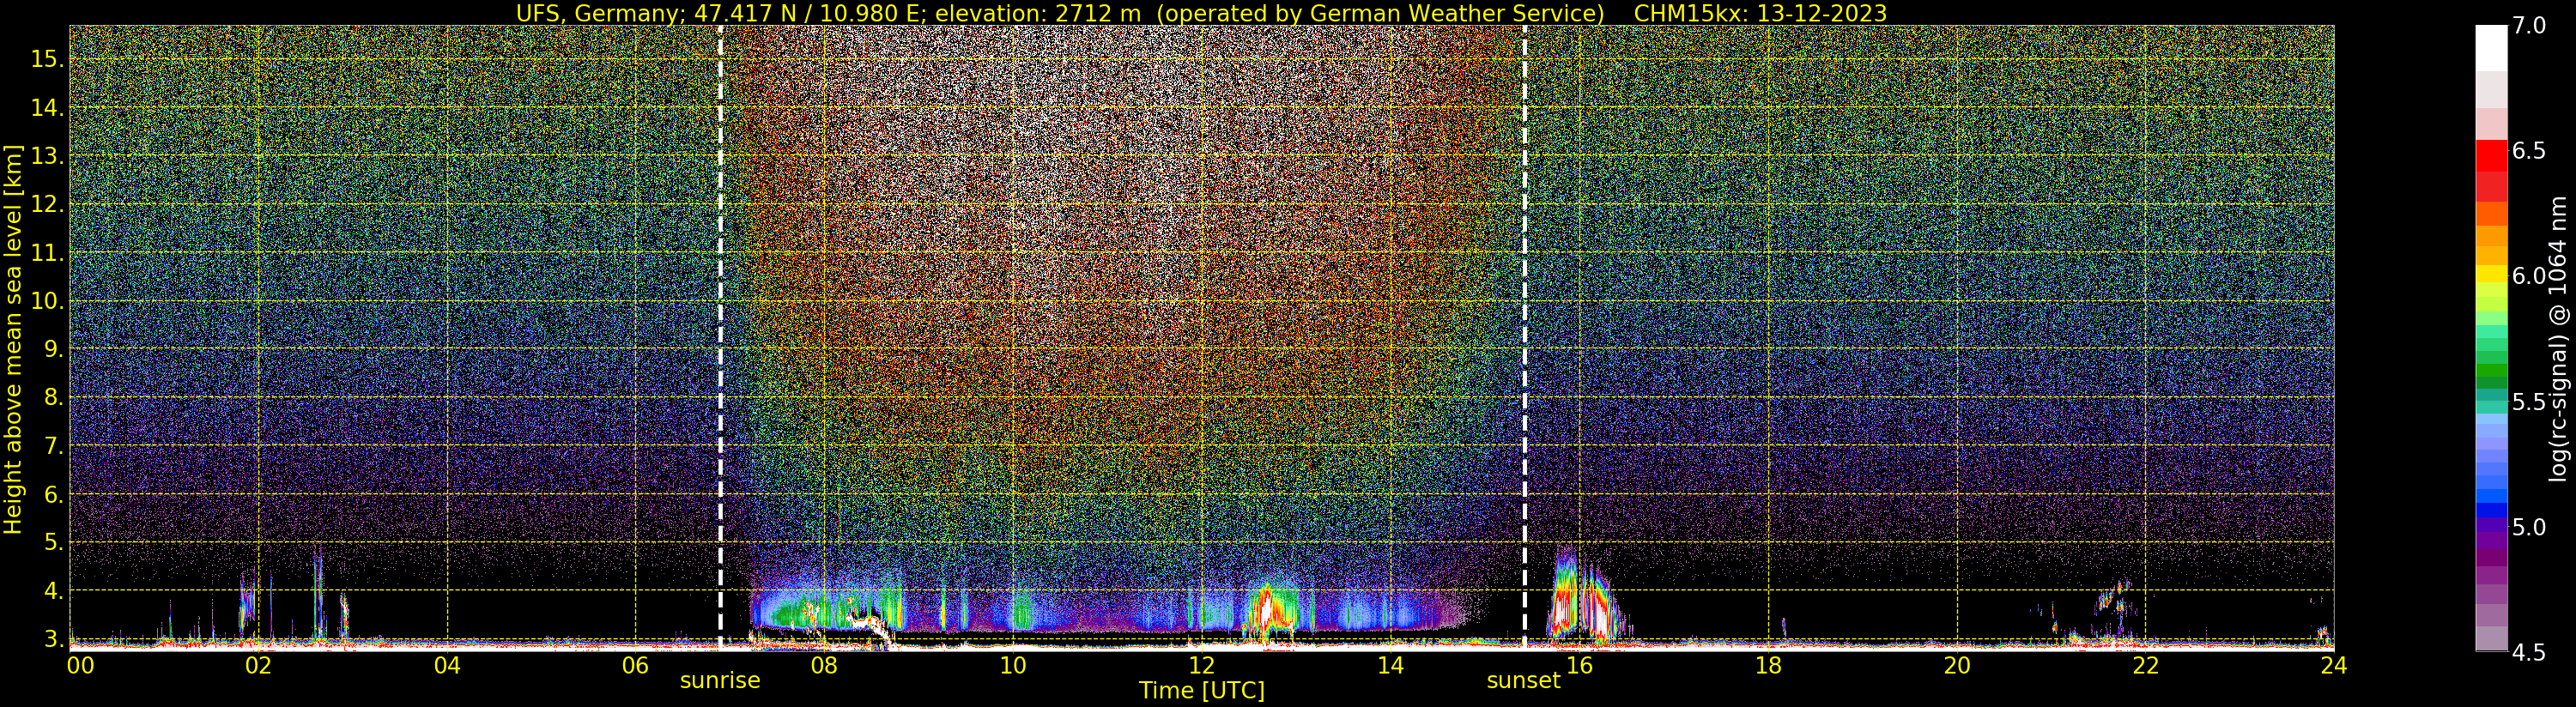
Task: Click the height-axis tick label "12."
Action: click(x=47, y=204)
